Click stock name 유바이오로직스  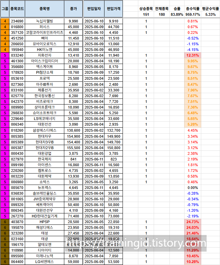coord(45,44)
